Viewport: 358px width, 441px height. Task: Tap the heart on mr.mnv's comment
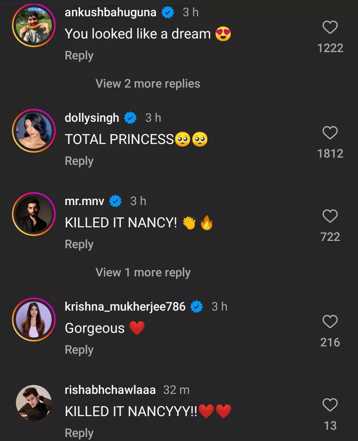pyautogui.click(x=330, y=216)
